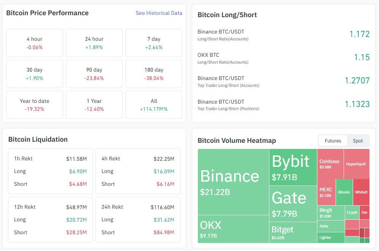This screenshot has height=251, width=379.
Task: Select the 24 hour price performance card
Action: [x=94, y=43]
